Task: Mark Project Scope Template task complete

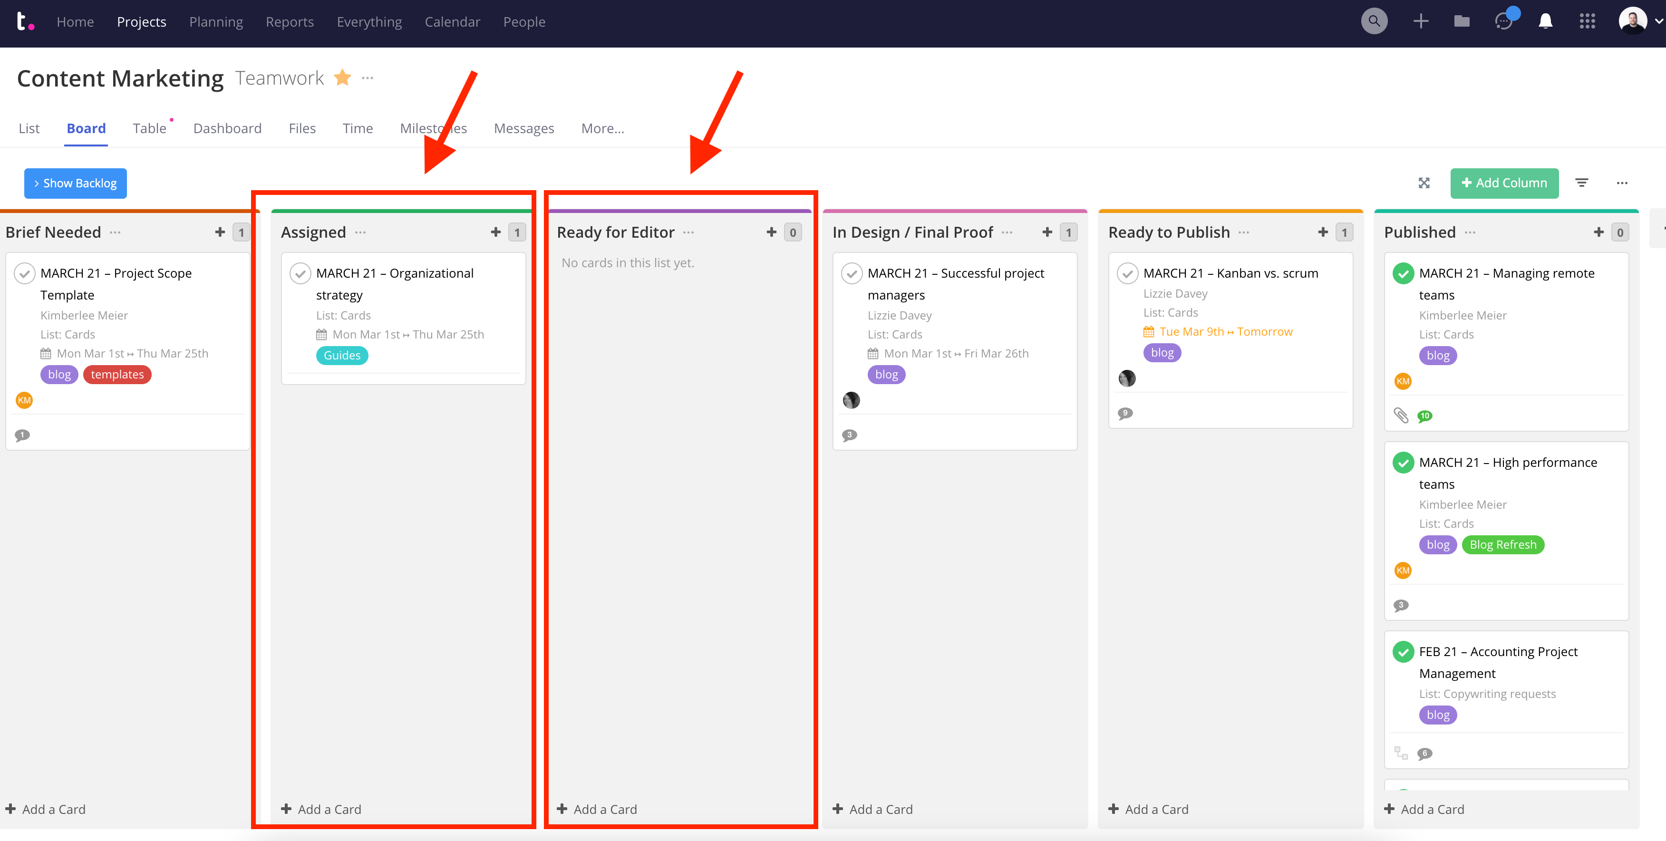Action: 25,274
